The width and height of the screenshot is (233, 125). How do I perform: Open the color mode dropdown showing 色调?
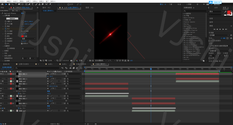tap(29, 38)
